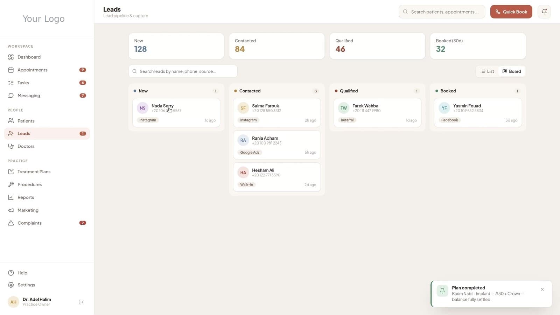
Task: Click the Google Ads tag on Rania Adham
Action: (x=250, y=152)
